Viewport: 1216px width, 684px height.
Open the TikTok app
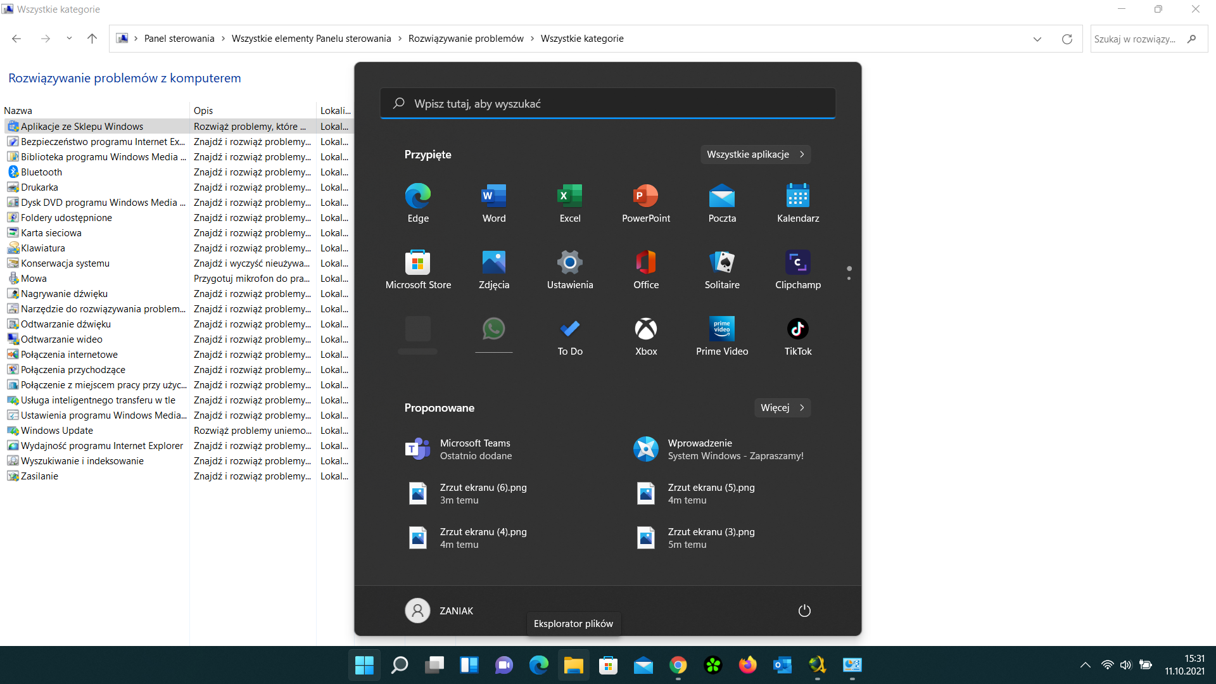click(x=798, y=336)
